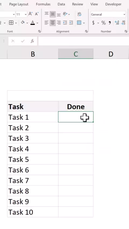
Task: Open the Alignment settings dialog launcher
Action: pyautogui.click(x=86, y=31)
